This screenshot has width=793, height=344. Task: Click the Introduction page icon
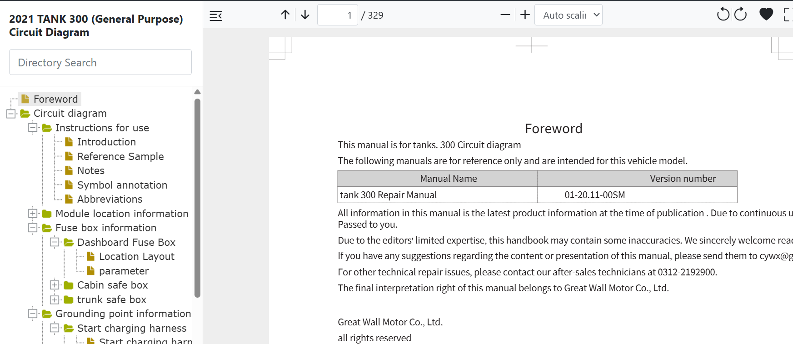click(x=69, y=142)
